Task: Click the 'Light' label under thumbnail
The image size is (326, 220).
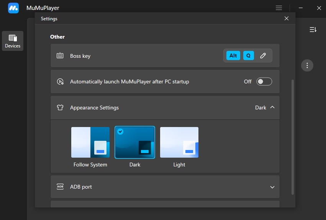Action: (179, 165)
